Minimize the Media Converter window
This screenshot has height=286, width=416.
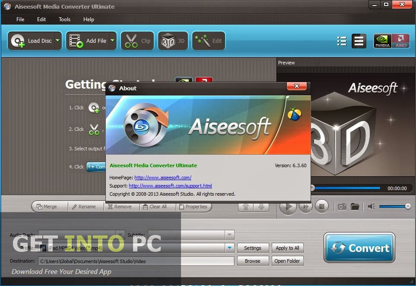(x=375, y=5)
